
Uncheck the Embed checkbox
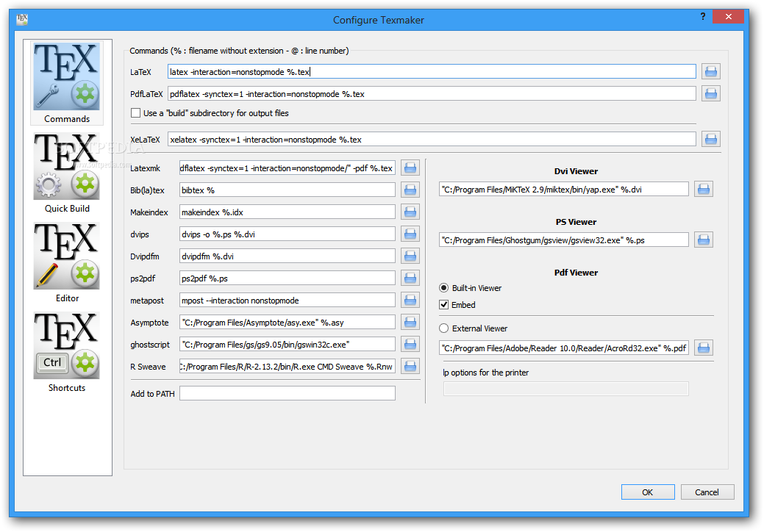click(443, 305)
